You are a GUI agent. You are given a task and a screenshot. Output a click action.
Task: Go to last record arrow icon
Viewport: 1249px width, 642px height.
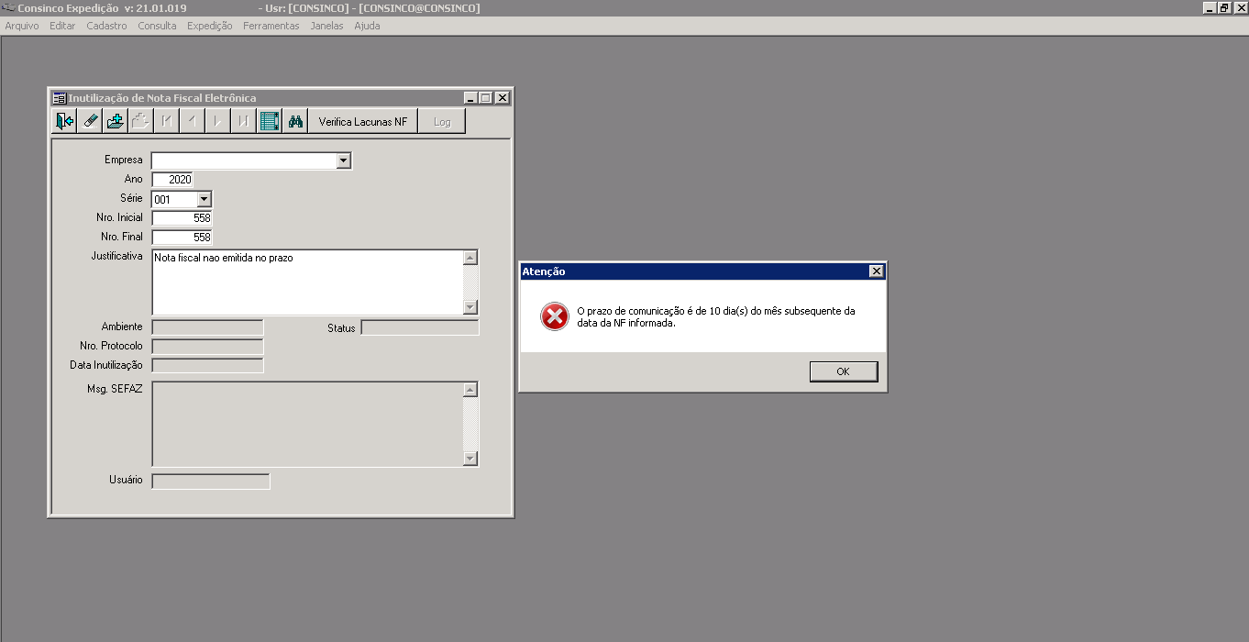click(x=244, y=121)
